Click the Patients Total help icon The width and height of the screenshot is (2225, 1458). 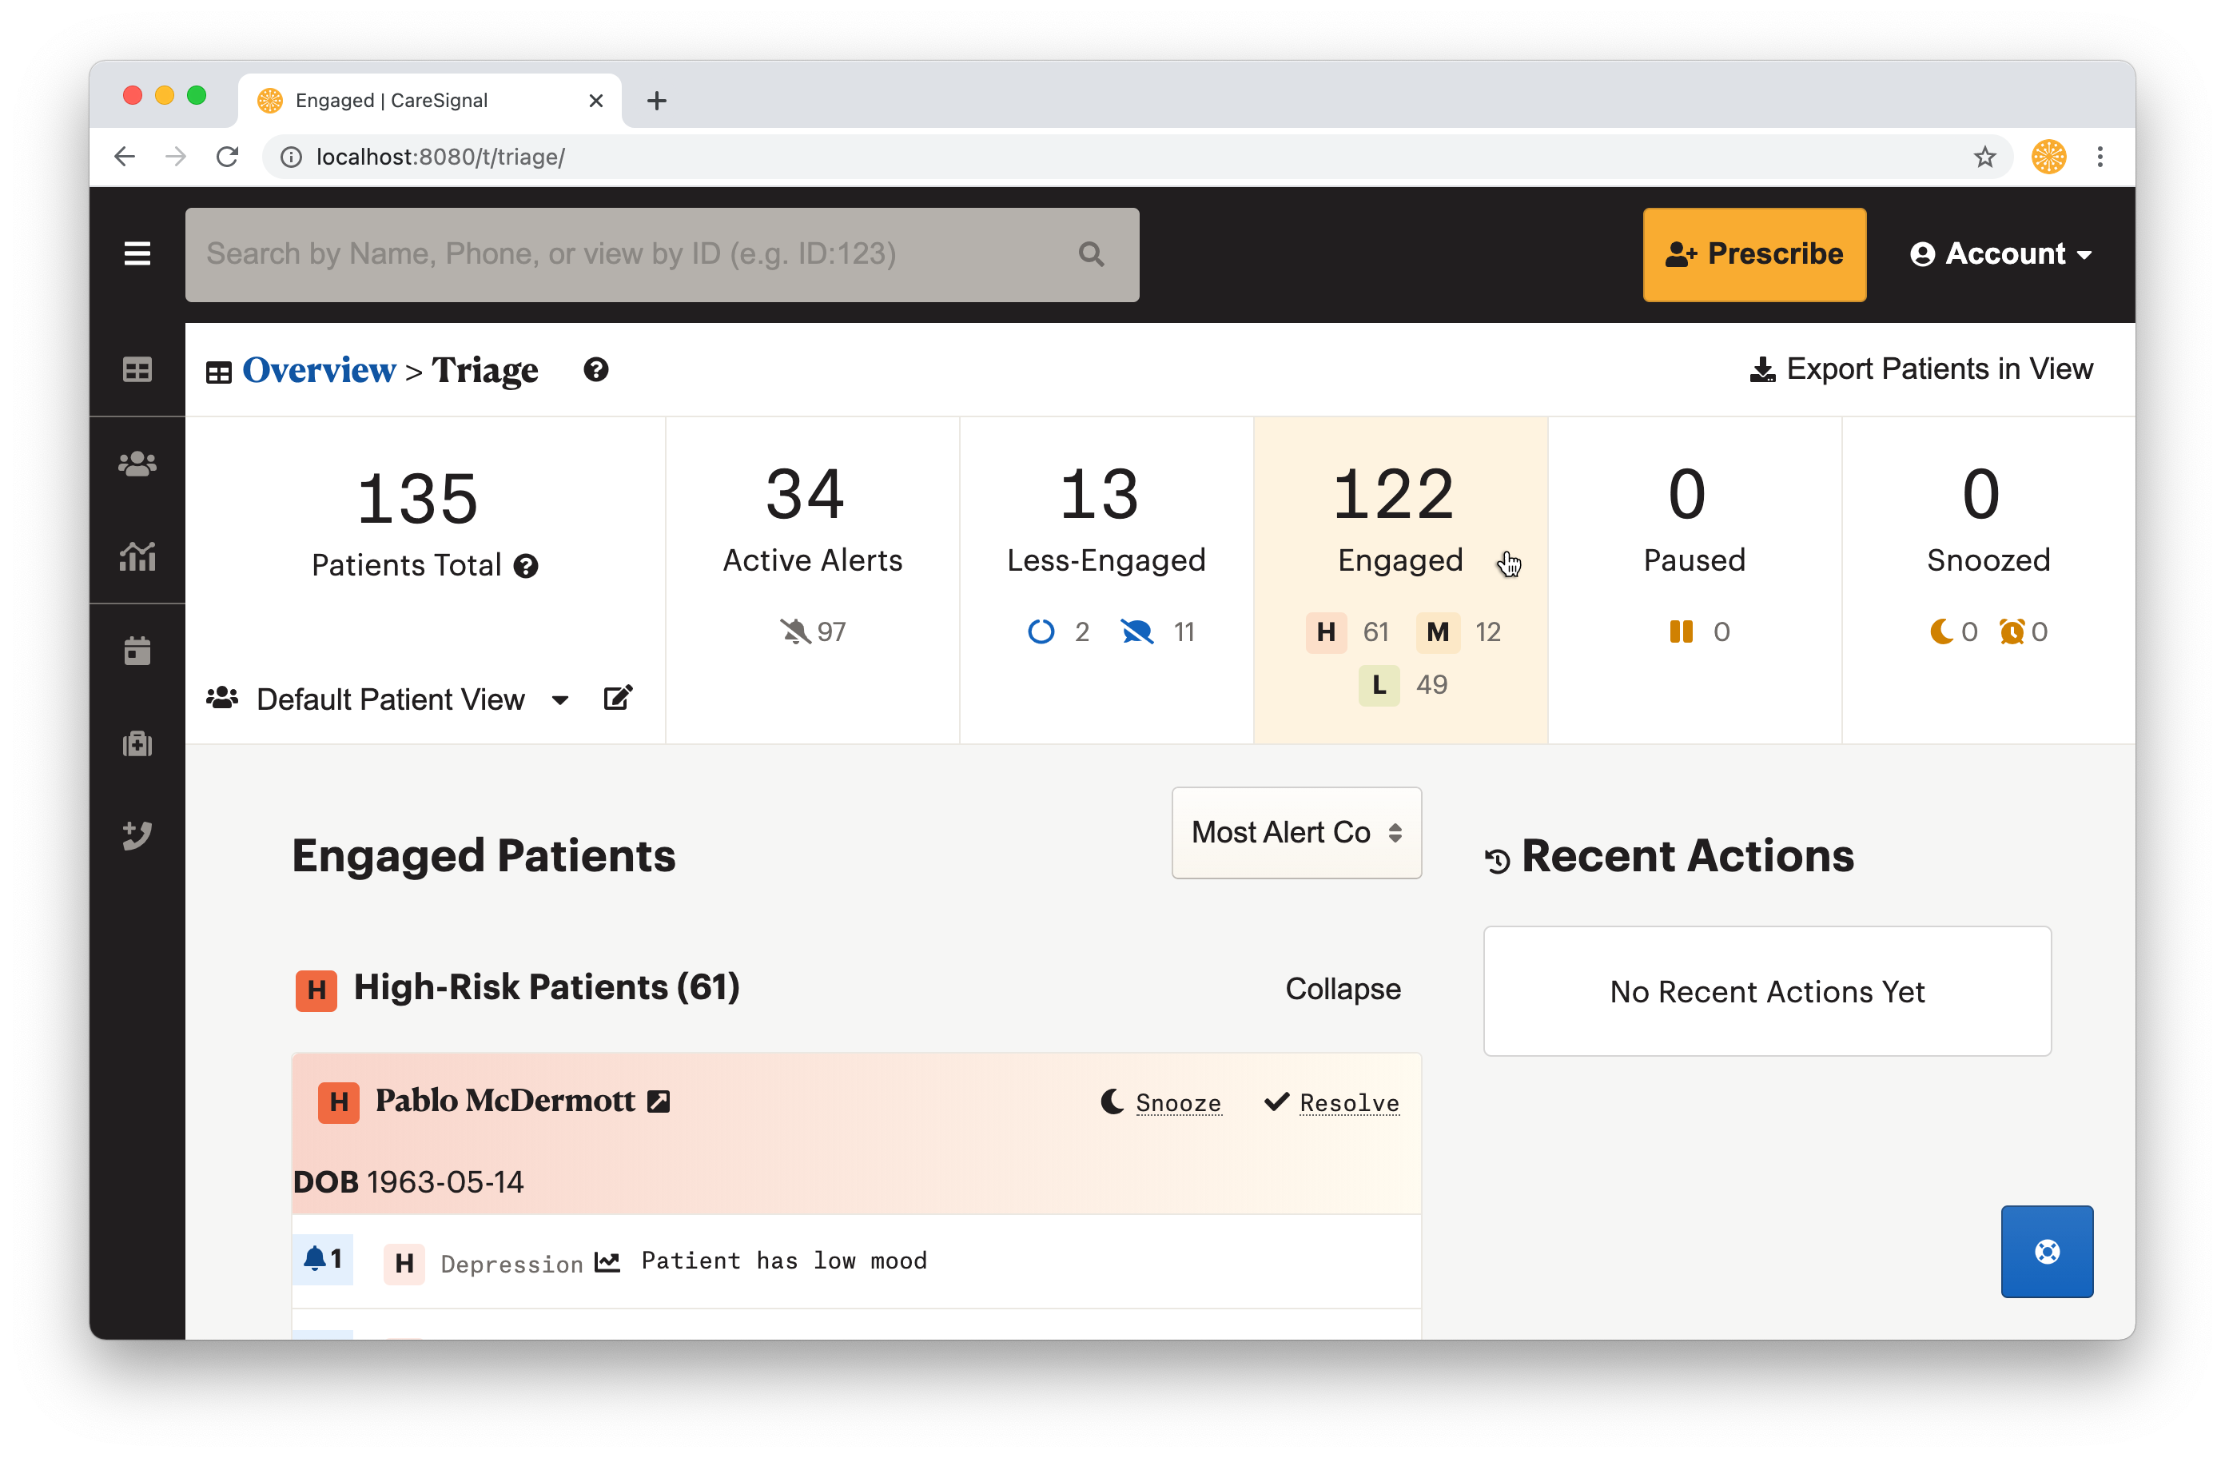pyautogui.click(x=527, y=566)
